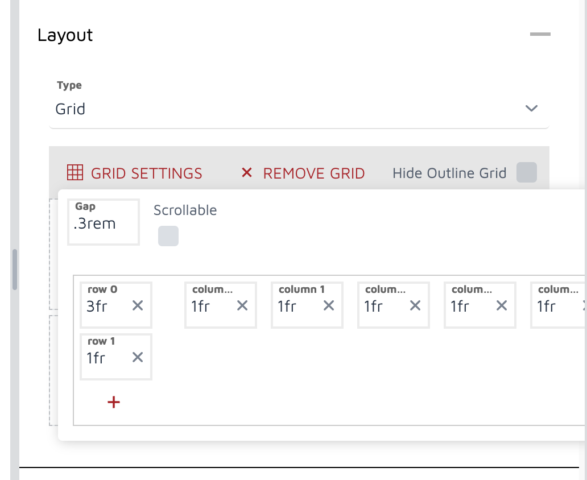
Task: Delete the row 0 track using its X
Action: click(x=137, y=305)
